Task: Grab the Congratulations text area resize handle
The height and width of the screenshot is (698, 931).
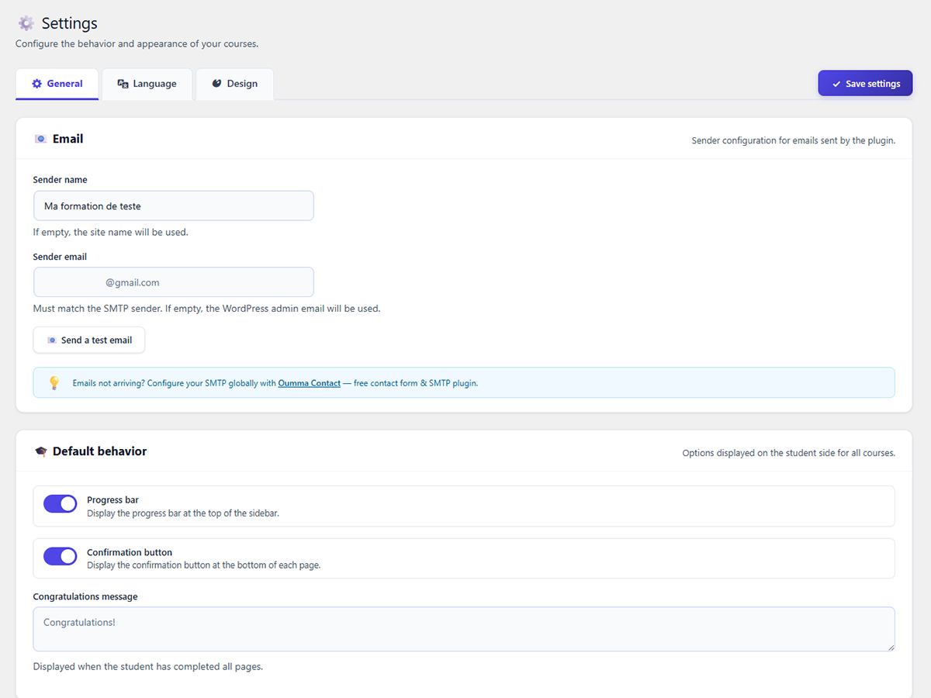Action: (891, 647)
